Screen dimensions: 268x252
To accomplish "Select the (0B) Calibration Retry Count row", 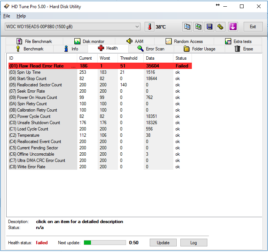I will click(100, 110).
